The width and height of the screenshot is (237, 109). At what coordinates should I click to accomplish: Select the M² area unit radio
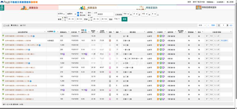[89, 18]
